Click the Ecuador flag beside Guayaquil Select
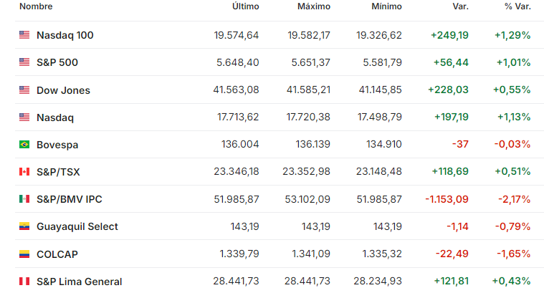 pyautogui.click(x=24, y=226)
